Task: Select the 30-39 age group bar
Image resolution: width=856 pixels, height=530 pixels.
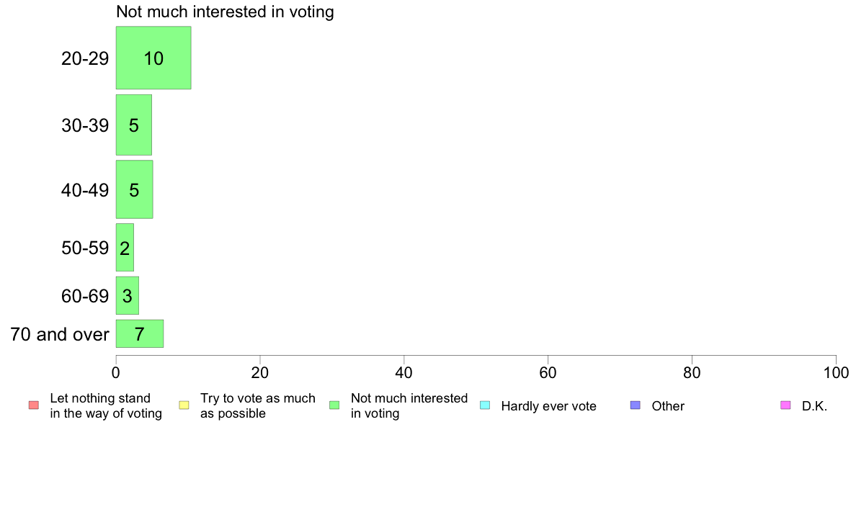Action: pos(134,125)
